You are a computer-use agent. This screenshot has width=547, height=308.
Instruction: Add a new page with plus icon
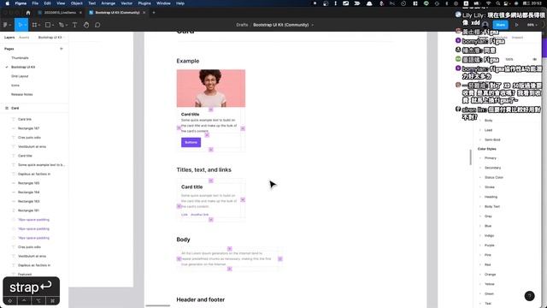pos(62,49)
